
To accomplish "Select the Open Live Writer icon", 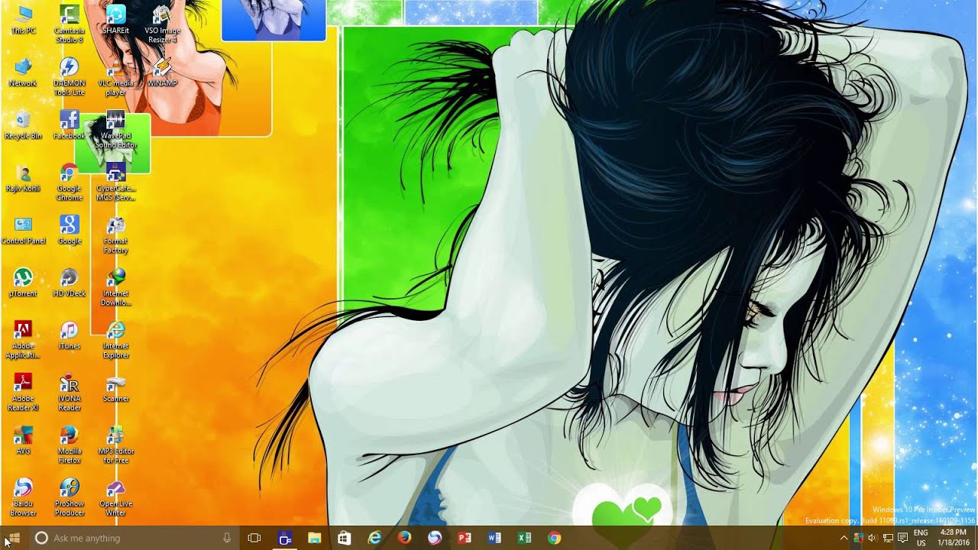I will 115,497.
